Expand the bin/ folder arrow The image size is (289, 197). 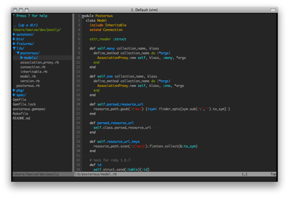(14, 39)
